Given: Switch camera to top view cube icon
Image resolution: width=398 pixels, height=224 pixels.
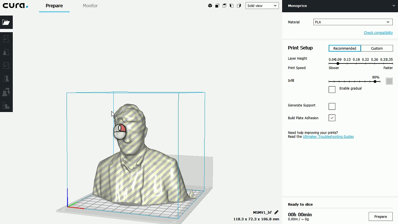Looking at the screenshot, I should 224,6.
